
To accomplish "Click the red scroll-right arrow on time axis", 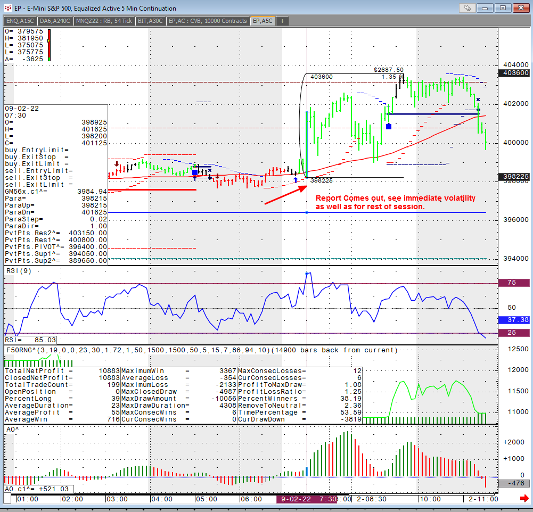I will click(523, 499).
